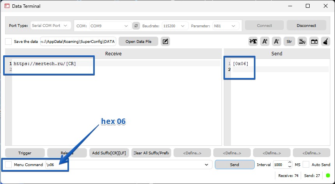Open the Baudrate dropdown

(175, 26)
